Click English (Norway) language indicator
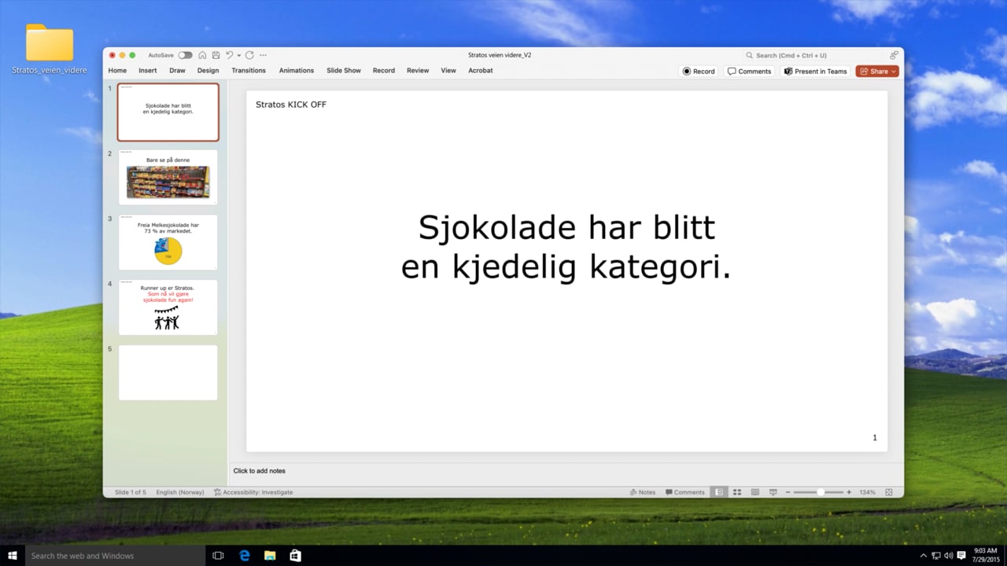Image resolution: width=1007 pixels, height=566 pixels. pyautogui.click(x=180, y=492)
